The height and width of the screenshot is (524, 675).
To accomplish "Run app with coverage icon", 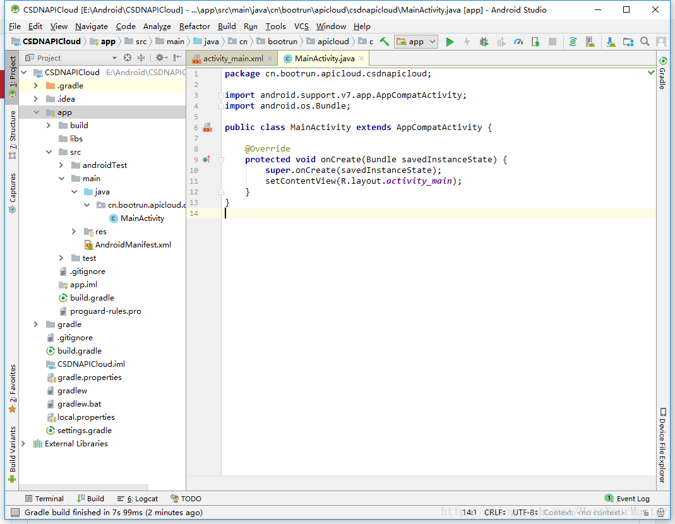I will (x=501, y=42).
